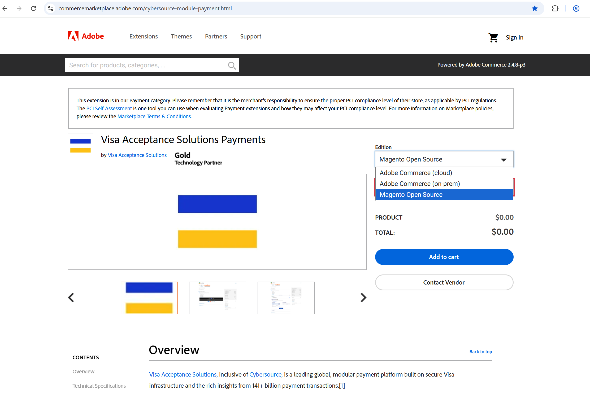Click the search magnifier icon
This screenshot has height=393, width=590.
[x=232, y=65]
